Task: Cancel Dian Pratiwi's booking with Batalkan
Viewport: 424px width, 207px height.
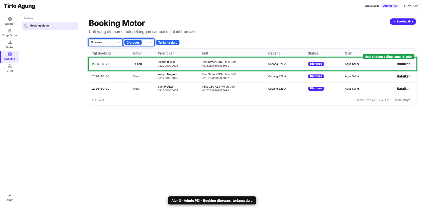Action: pyautogui.click(x=404, y=89)
